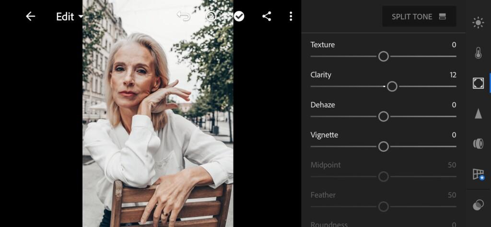Click the Vignette slider handle
Image resolution: width=491 pixels, height=227 pixels.
(x=383, y=146)
